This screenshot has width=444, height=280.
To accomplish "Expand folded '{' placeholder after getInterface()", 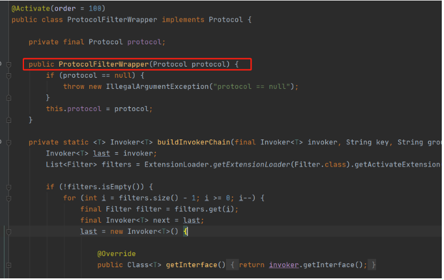I will coord(232,266).
